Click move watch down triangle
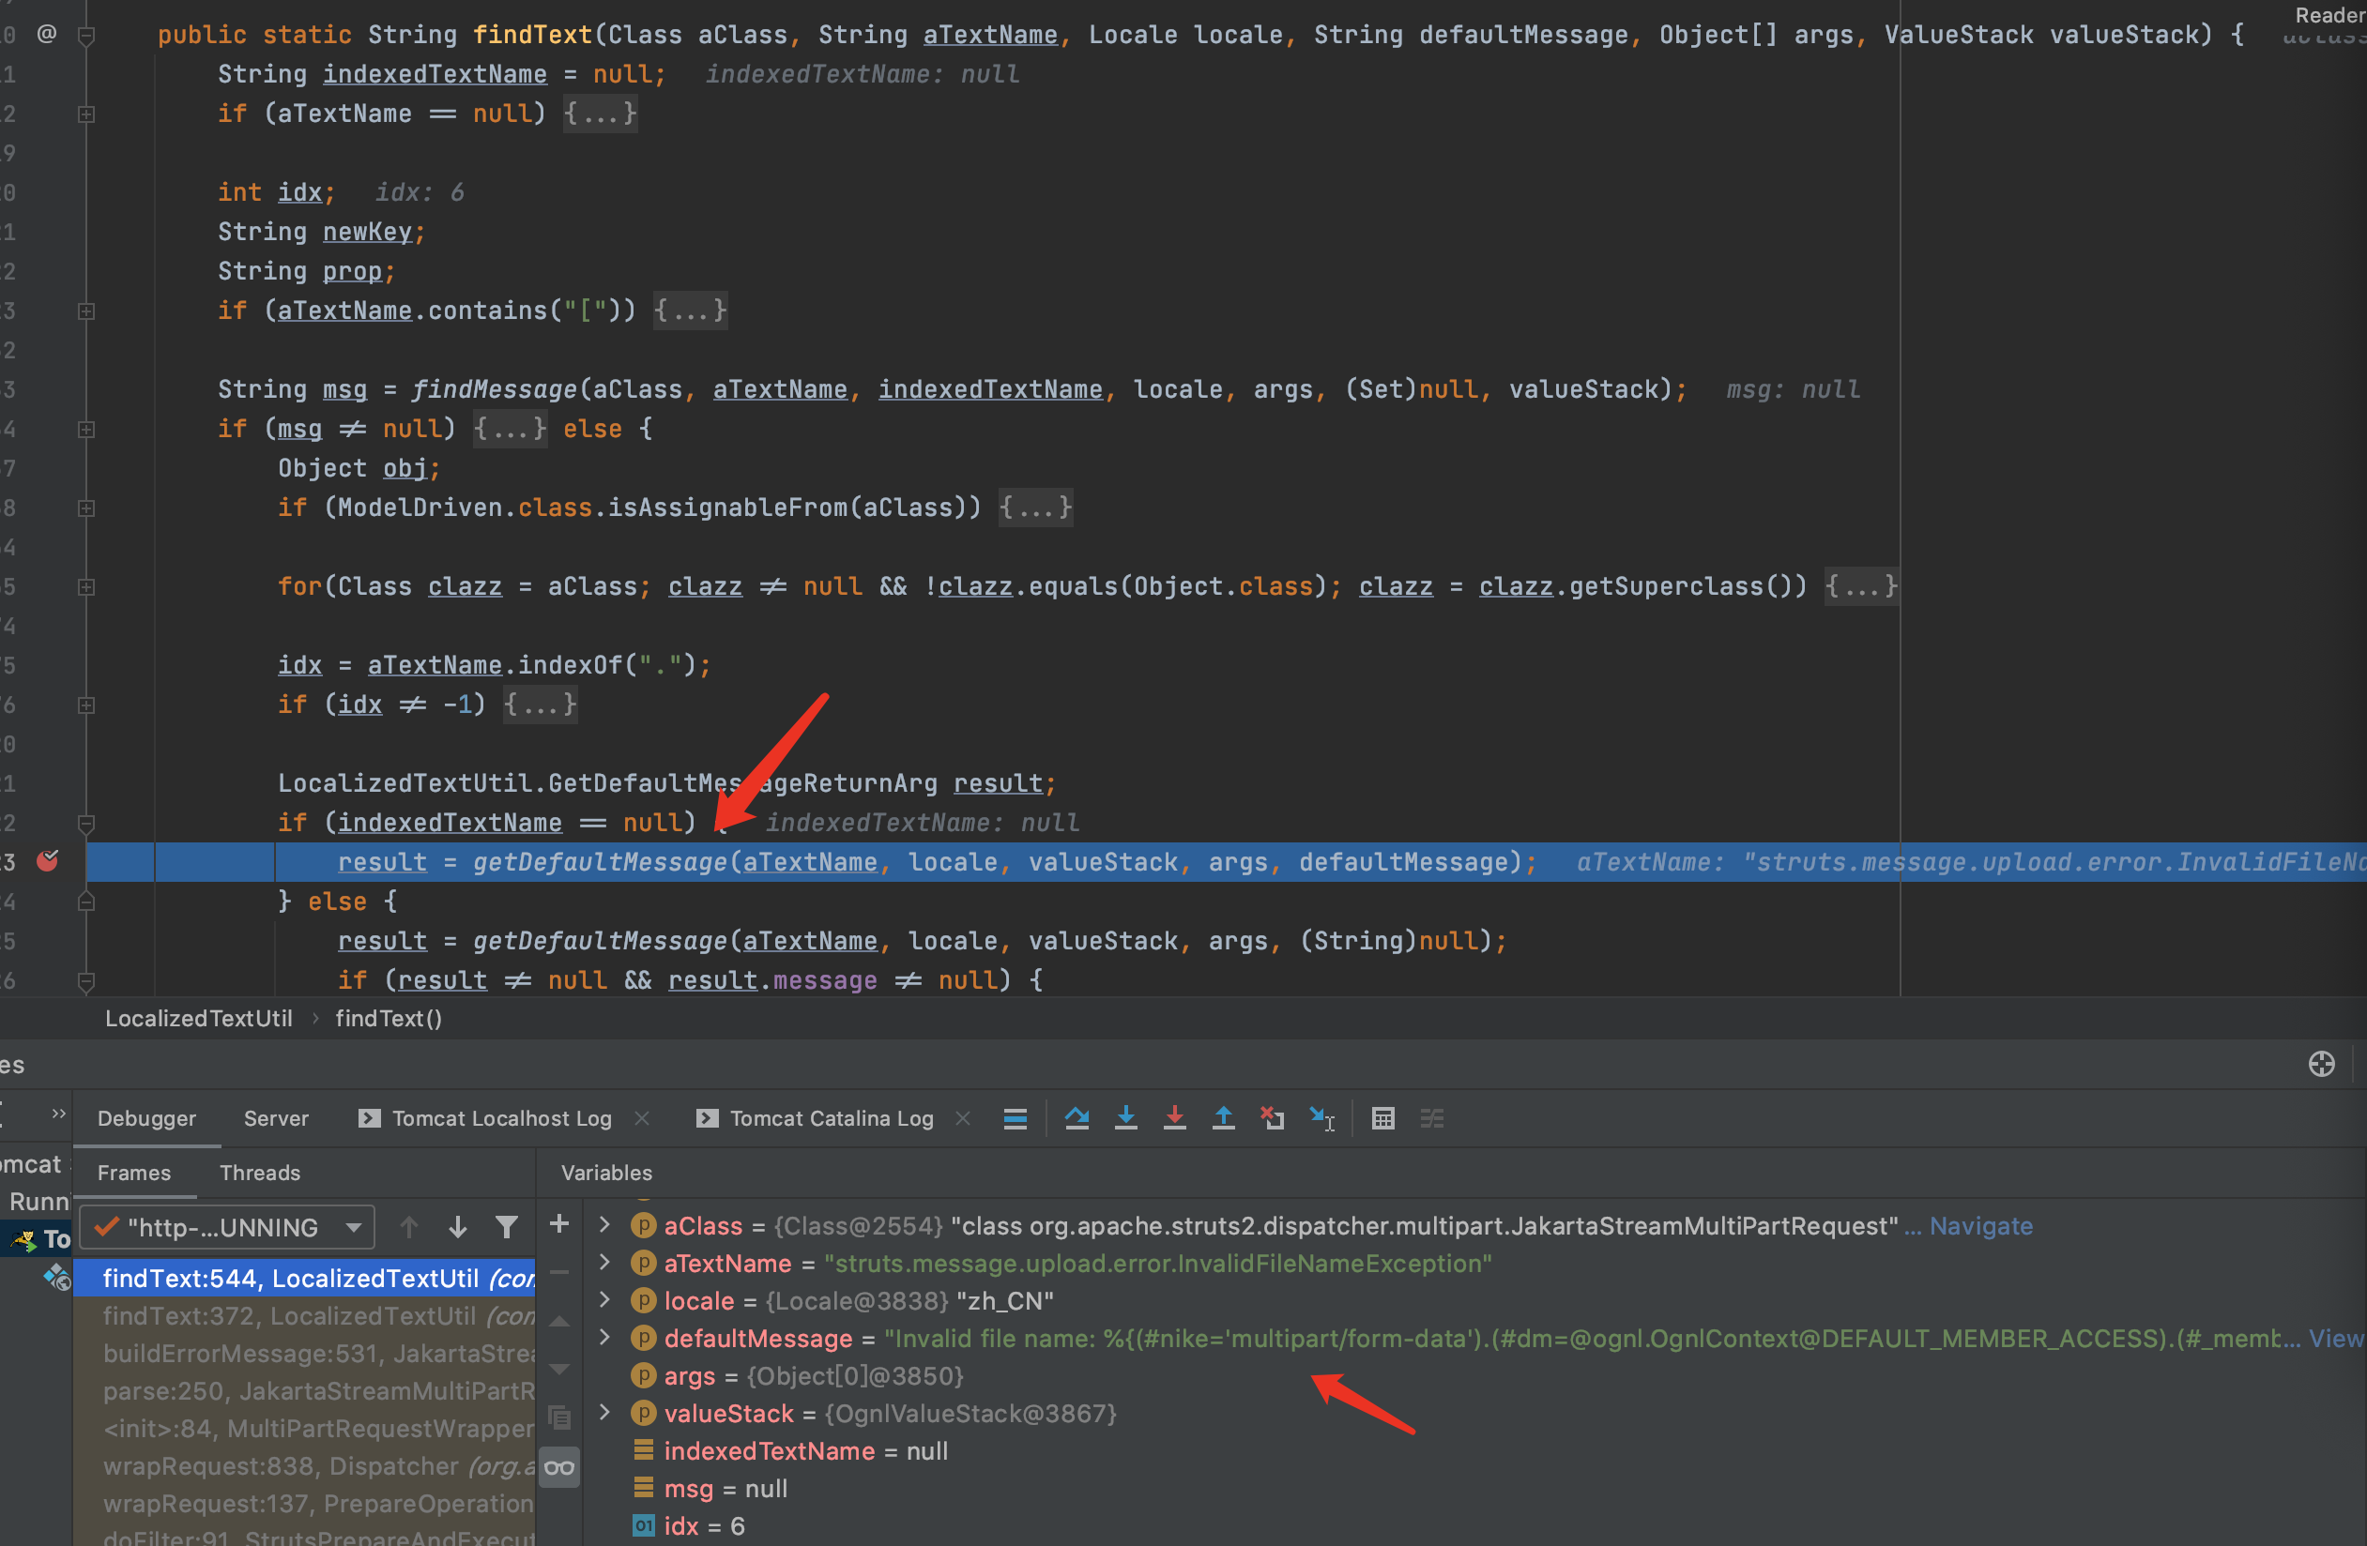 coord(559,1370)
